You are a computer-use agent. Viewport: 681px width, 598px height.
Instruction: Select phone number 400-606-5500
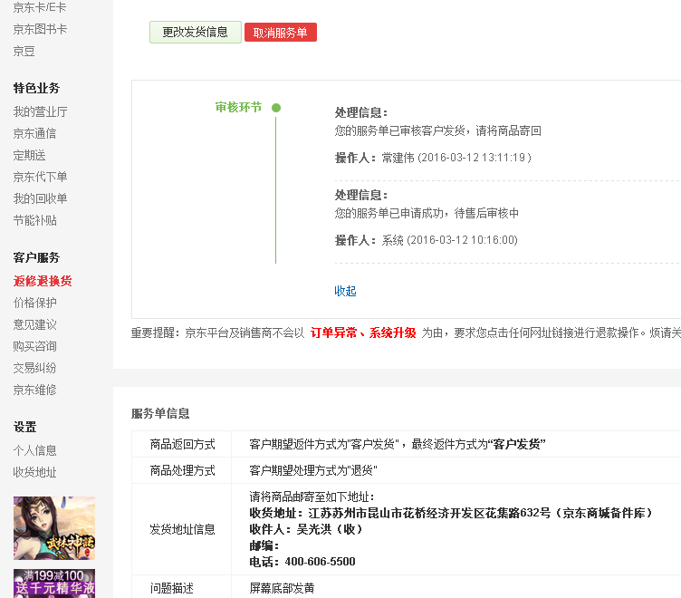point(320,562)
